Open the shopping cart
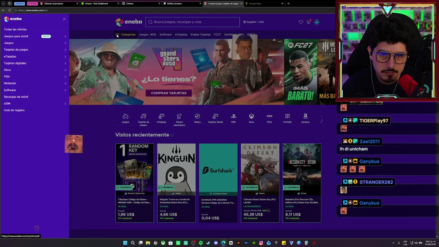 coord(308,22)
